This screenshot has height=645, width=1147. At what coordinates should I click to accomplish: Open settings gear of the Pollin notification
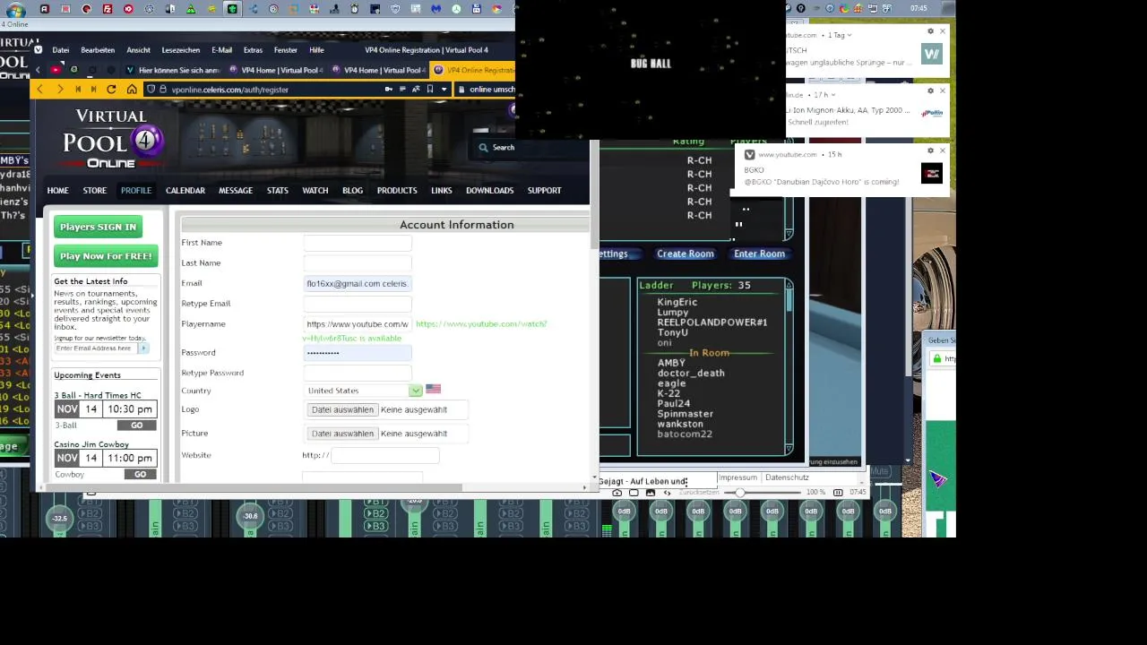pos(930,90)
